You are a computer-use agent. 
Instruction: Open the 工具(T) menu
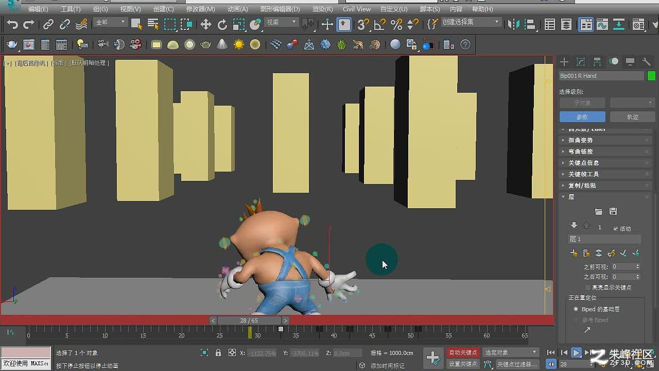click(71, 9)
